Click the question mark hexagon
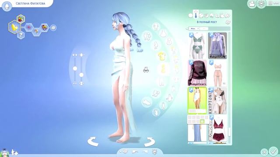The height and width of the screenshot is (157, 280). point(21,35)
